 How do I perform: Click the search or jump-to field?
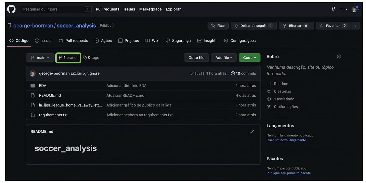[55, 9]
